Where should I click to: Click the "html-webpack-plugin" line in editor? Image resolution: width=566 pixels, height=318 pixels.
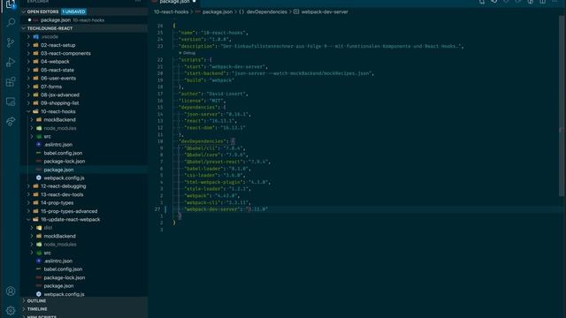click(x=227, y=182)
